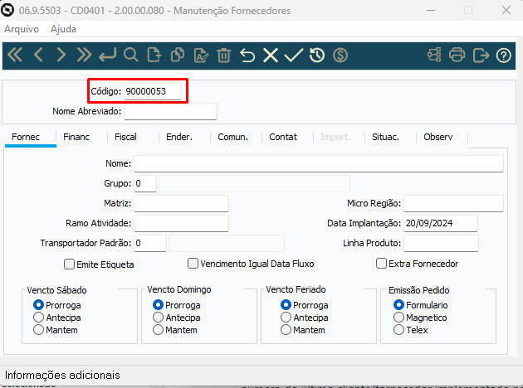Select Antecipa under Vencto Sábado

[38, 318]
